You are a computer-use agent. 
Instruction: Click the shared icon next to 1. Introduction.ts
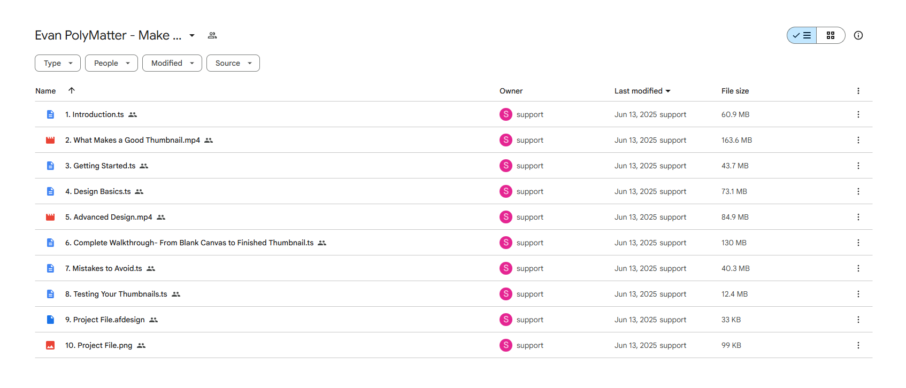click(133, 115)
